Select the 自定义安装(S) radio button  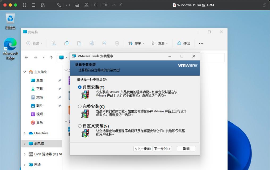coord(79,126)
